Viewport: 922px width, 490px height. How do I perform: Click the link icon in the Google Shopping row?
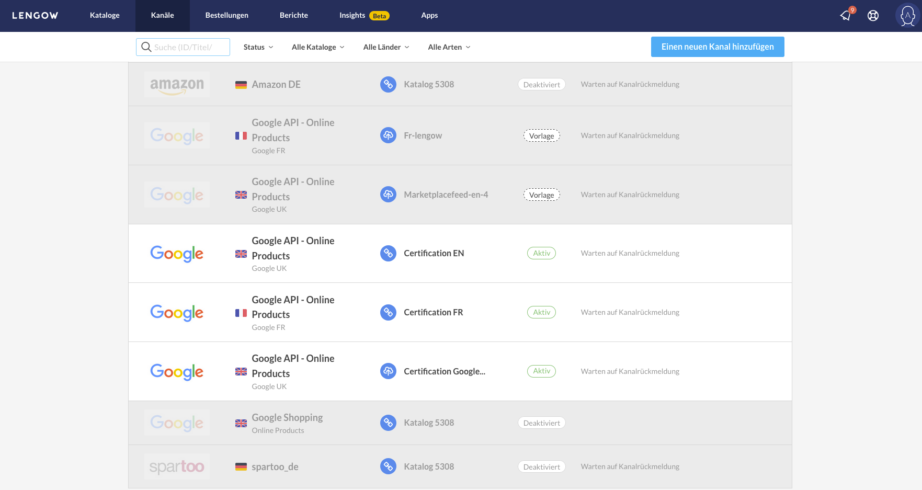388,423
